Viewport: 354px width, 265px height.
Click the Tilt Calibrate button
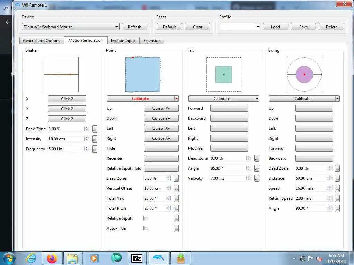click(x=222, y=98)
